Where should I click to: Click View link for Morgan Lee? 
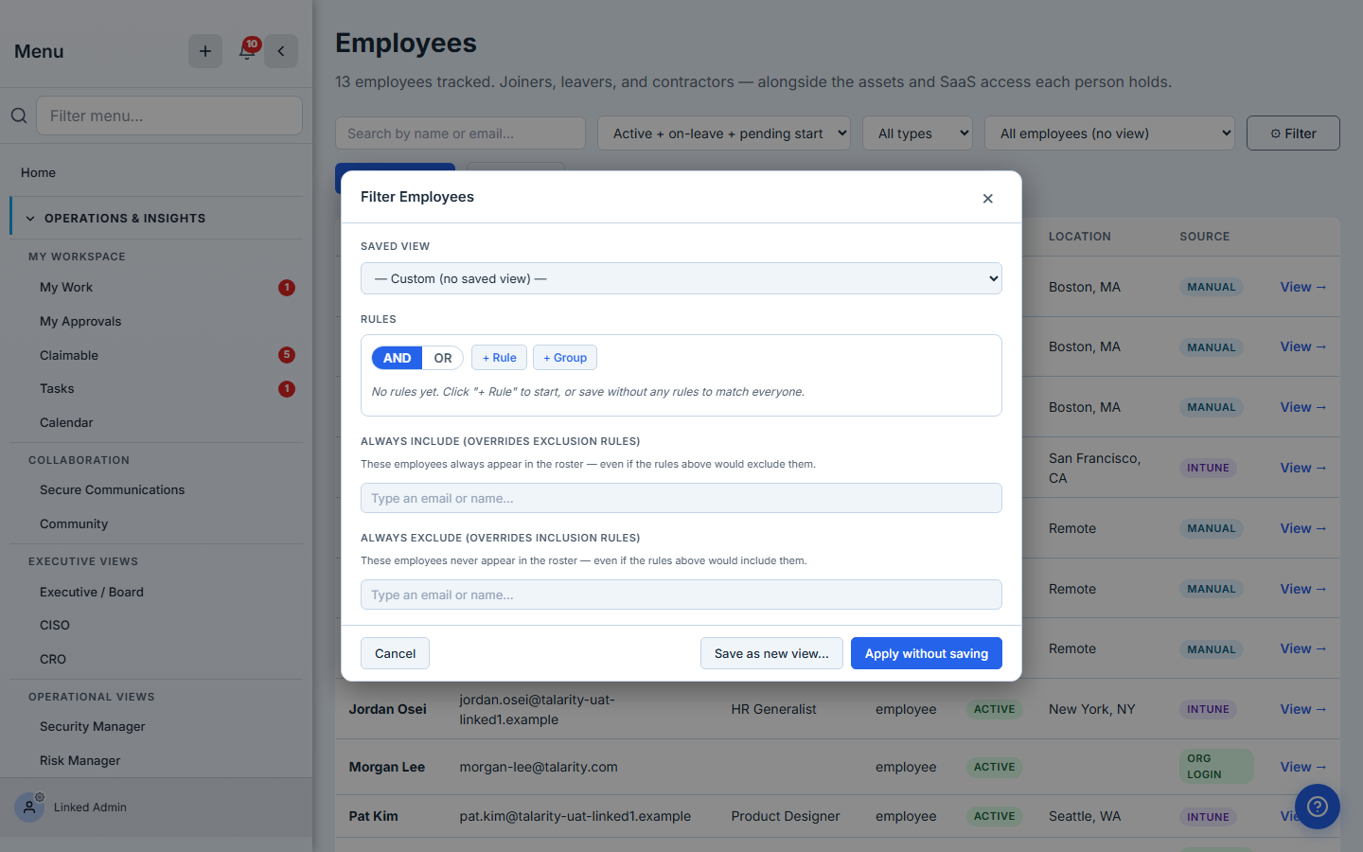tap(1303, 767)
